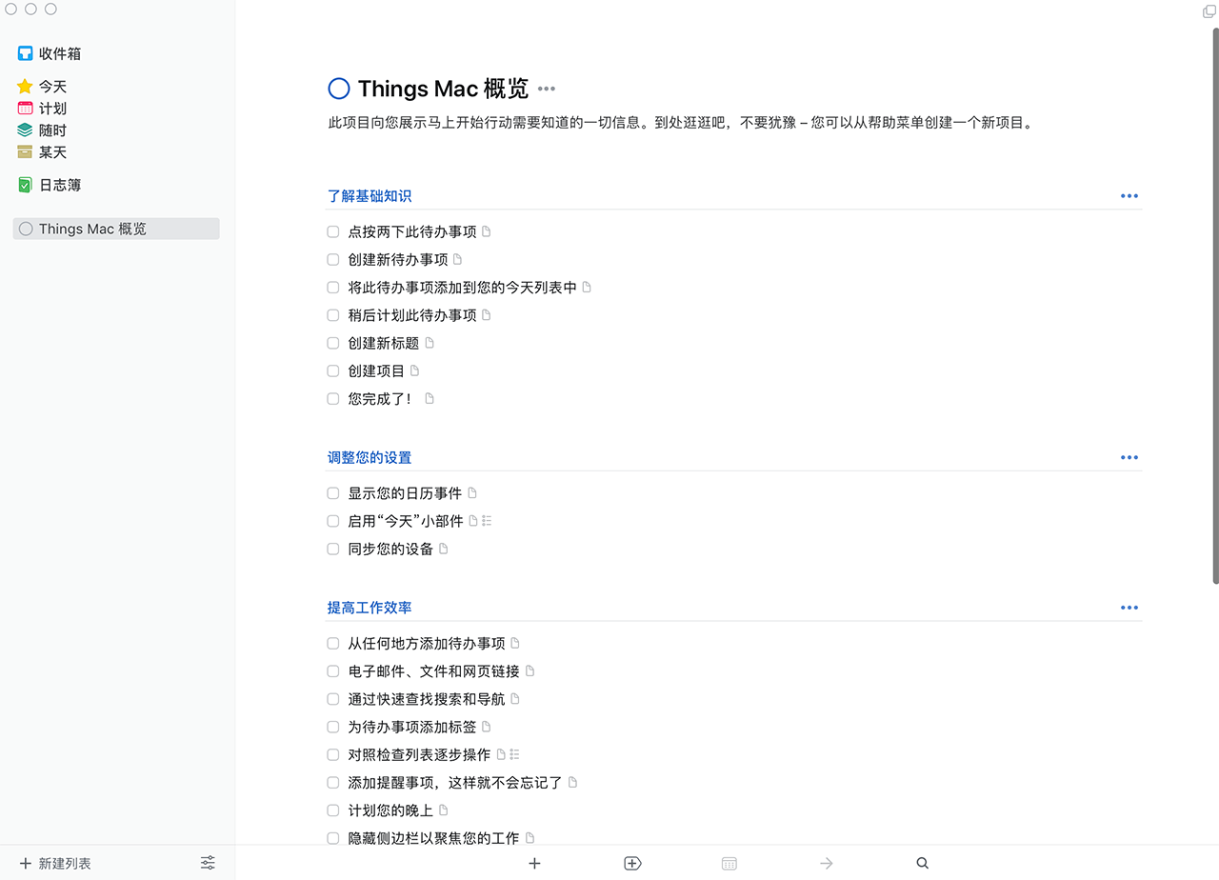
Task: Click the Things Mac 概览 project circle in sidebar
Action: [26, 229]
